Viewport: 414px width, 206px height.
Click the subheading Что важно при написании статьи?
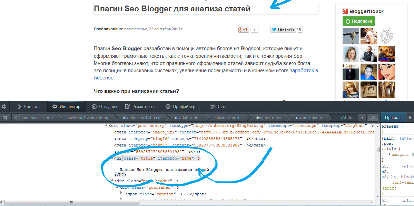coord(136,91)
